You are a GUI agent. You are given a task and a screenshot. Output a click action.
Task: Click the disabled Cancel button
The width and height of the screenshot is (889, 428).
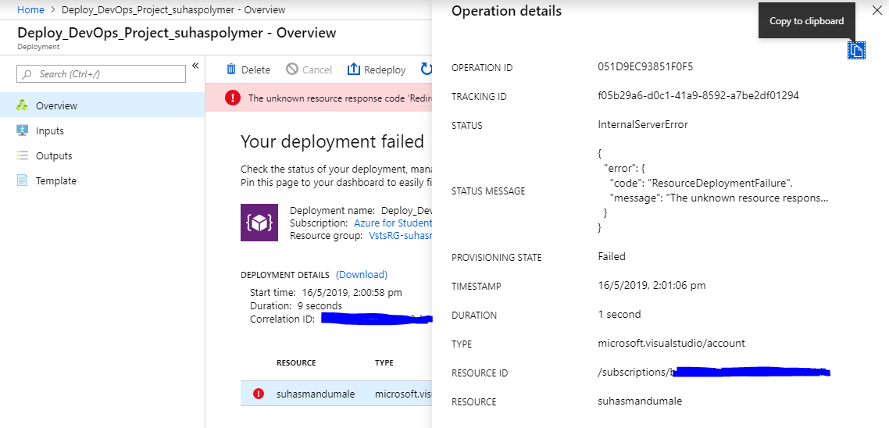(x=309, y=70)
